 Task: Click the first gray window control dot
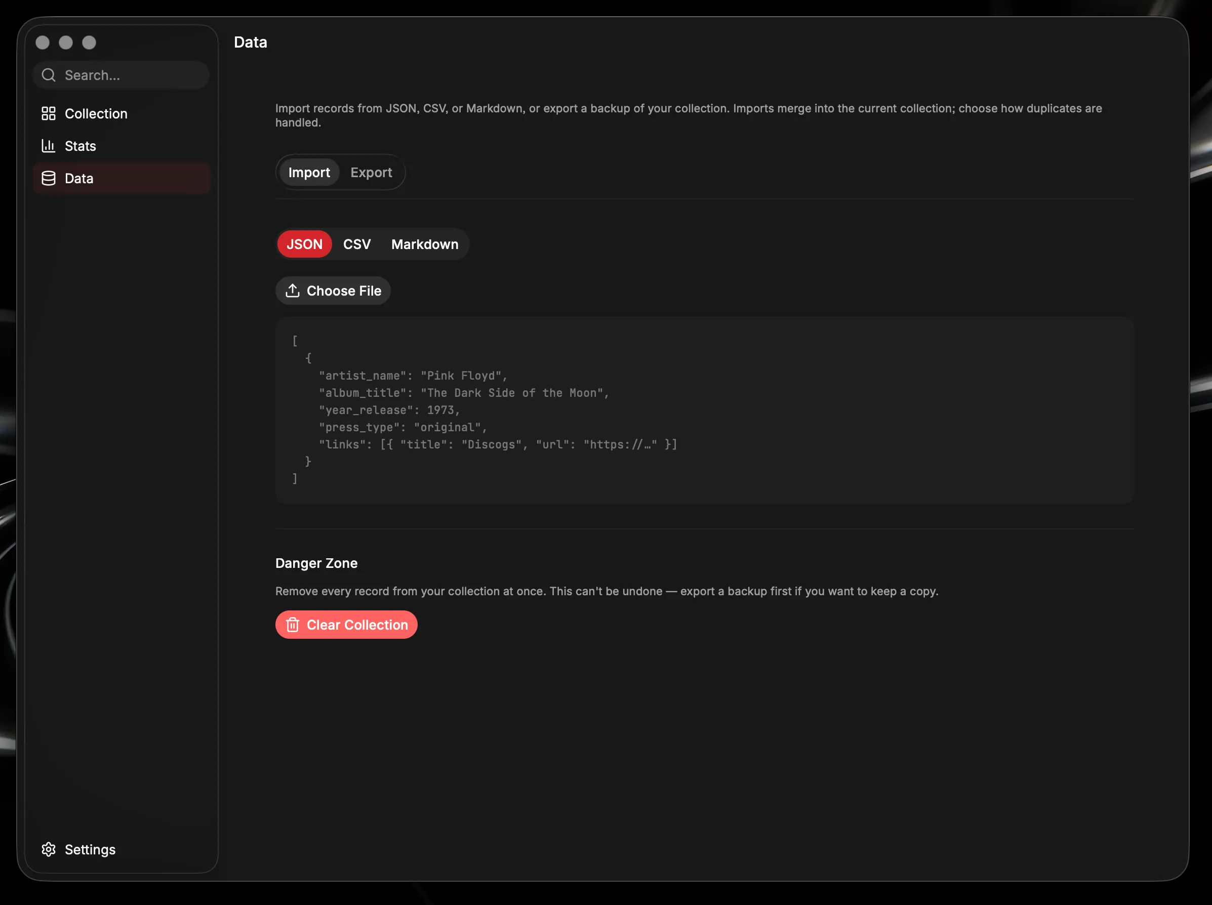42,42
